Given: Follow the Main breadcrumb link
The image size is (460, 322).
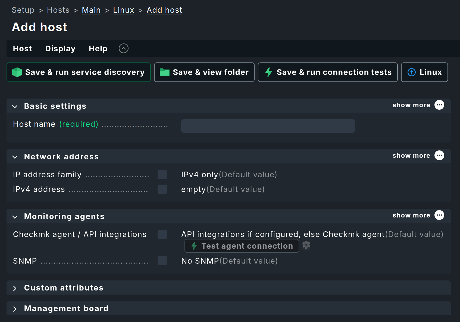Looking at the screenshot, I should 91,10.
